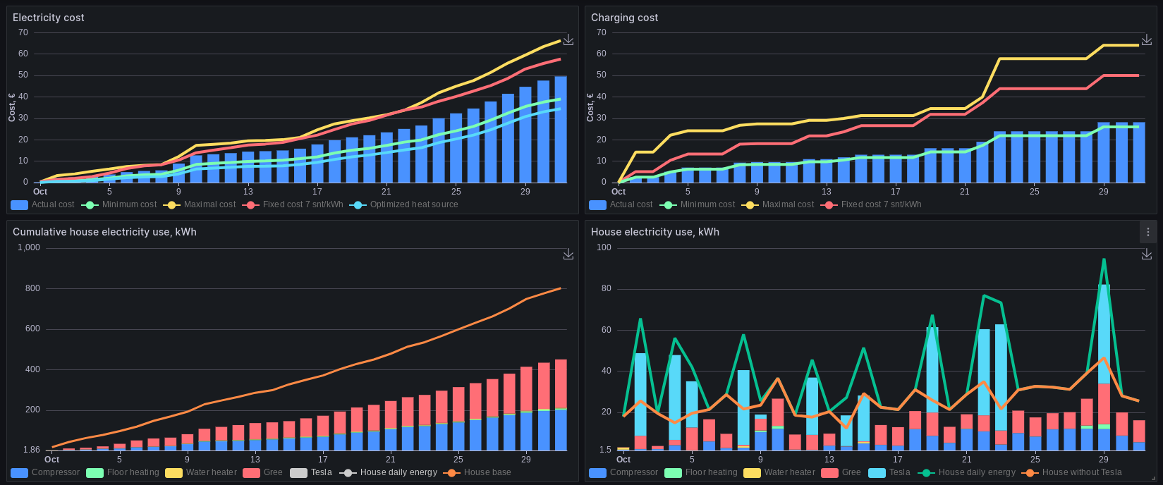1163x485 pixels.
Task: Click Actual cost color swatch in Electricity cost
Action: 20,205
